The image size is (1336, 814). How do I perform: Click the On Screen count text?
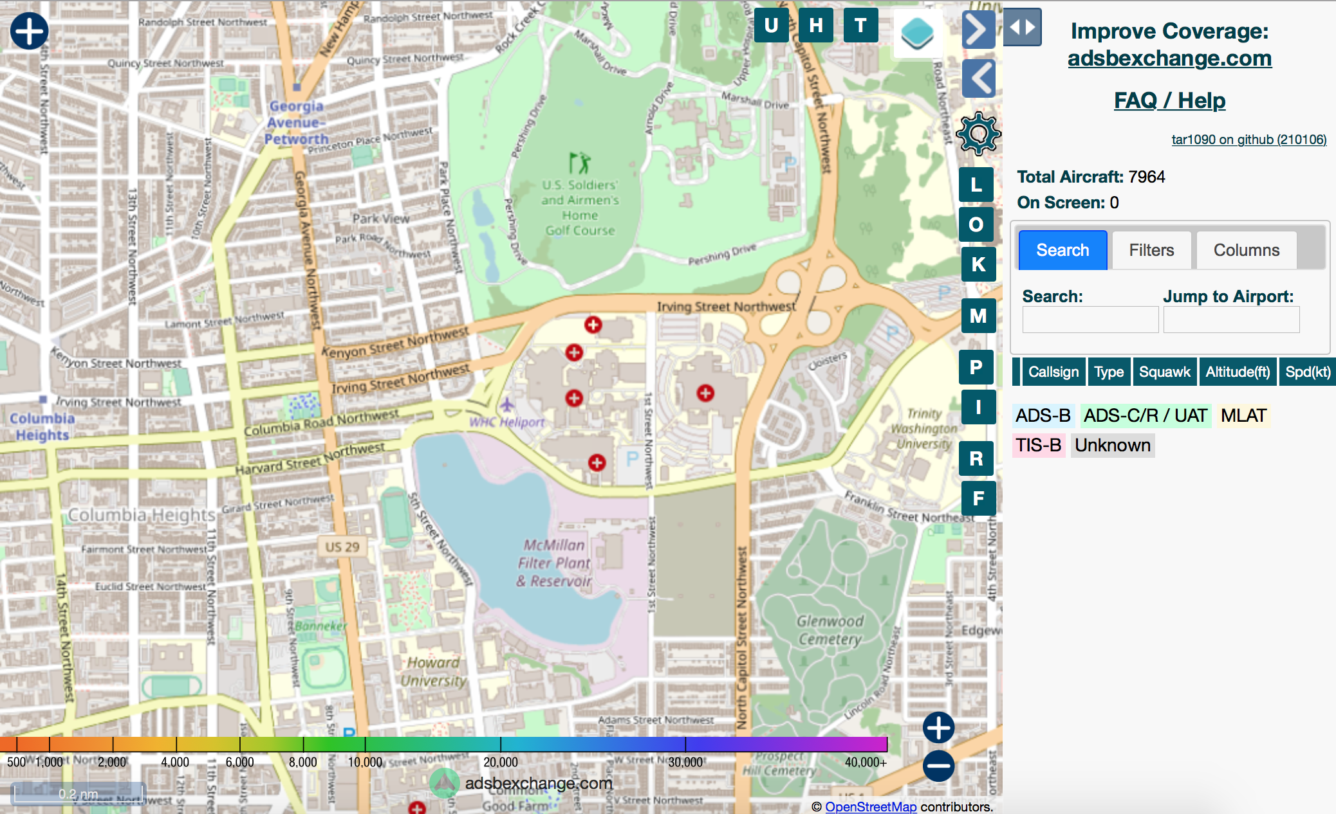coord(1068,203)
